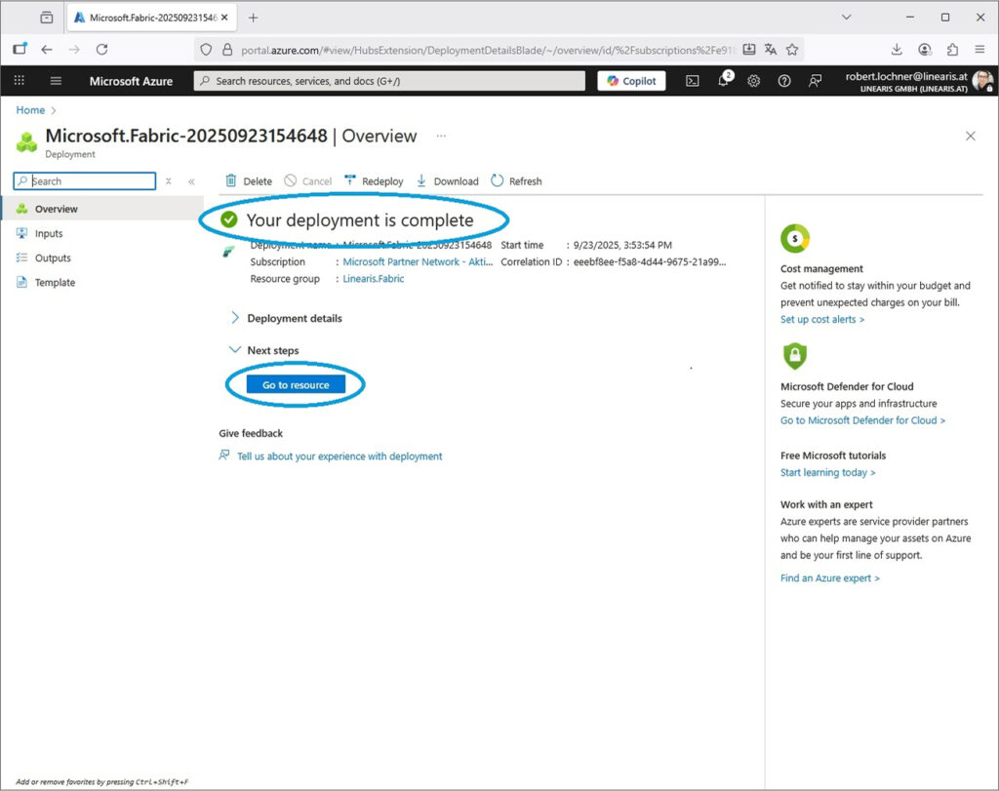The height and width of the screenshot is (791, 999).
Task: Click the tracking protection shield icon
Action: 206,49
